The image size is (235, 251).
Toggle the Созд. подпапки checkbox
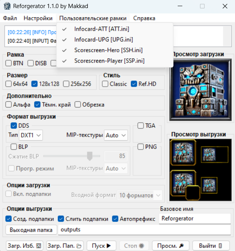(8, 219)
